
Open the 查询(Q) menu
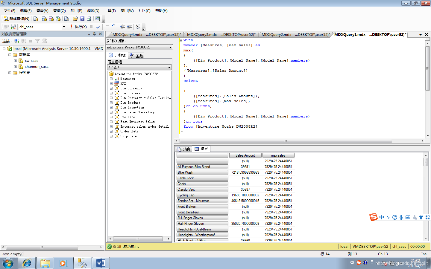click(x=59, y=11)
